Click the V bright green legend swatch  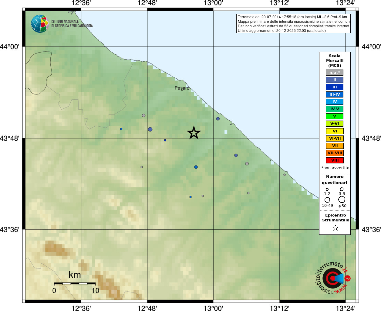click(x=335, y=116)
